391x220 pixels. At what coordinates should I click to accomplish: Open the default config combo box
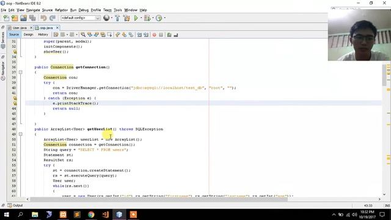[80, 18]
